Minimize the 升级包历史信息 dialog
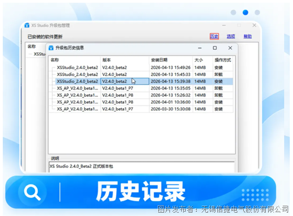 point(200,48)
